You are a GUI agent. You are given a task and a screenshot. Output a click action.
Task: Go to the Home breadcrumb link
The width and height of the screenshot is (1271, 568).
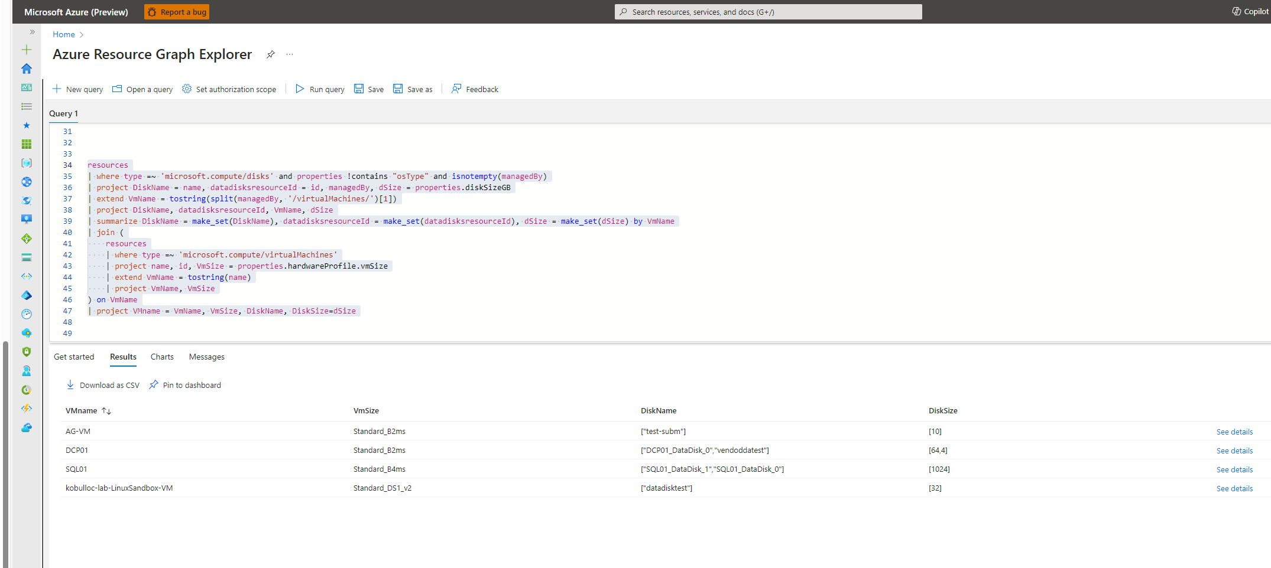tap(64, 34)
